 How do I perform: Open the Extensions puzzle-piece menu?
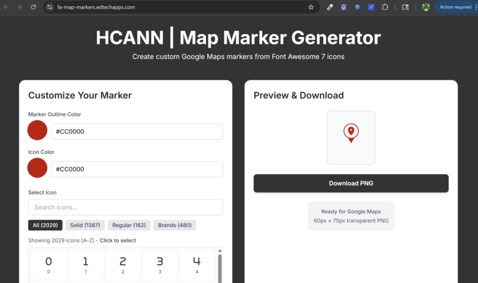pos(385,7)
